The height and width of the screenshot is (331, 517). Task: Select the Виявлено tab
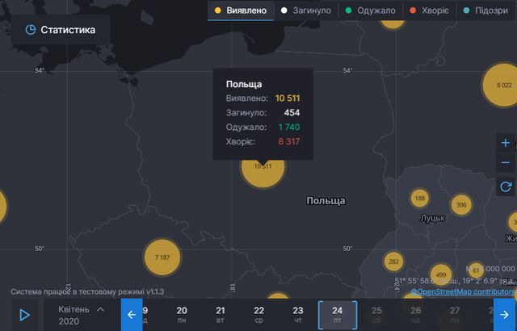click(239, 10)
